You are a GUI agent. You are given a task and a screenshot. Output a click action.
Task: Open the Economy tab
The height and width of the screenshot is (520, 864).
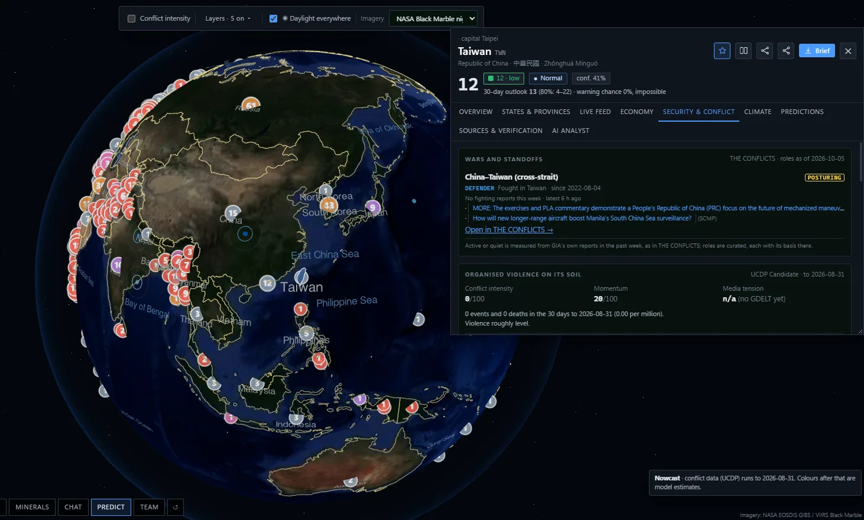click(x=637, y=112)
